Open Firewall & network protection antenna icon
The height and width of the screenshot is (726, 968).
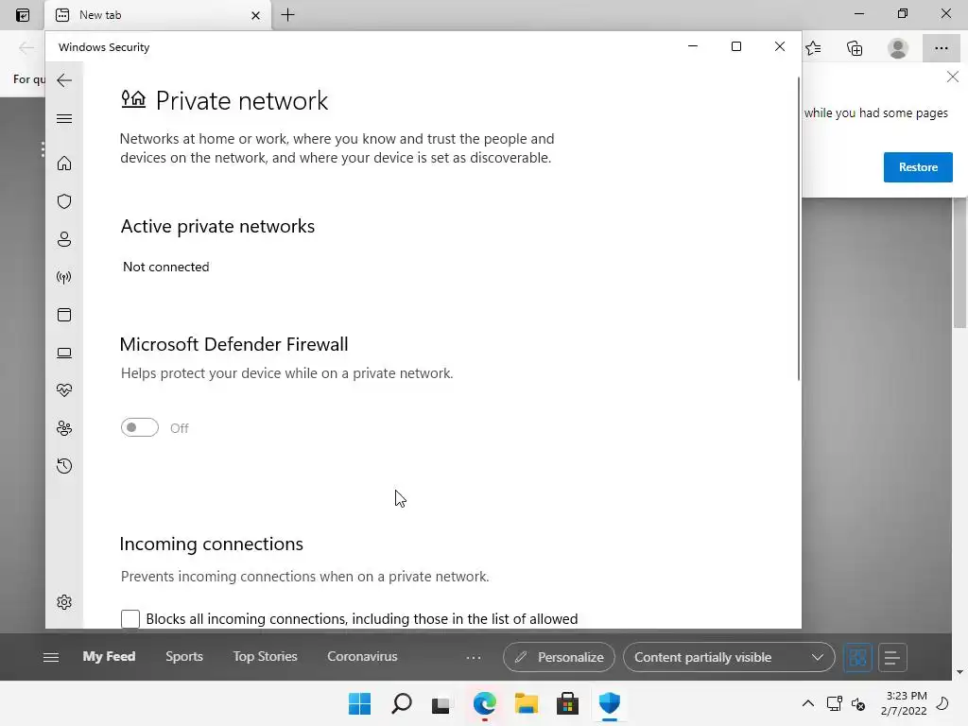(64, 277)
